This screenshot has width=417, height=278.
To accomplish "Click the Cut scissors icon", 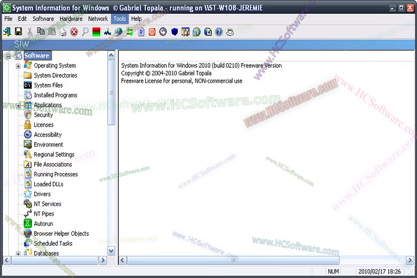I will (30, 32).
